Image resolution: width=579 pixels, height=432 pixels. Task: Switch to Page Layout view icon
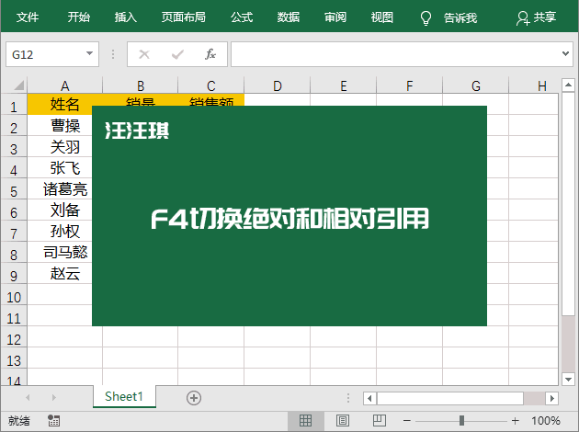[x=342, y=421]
